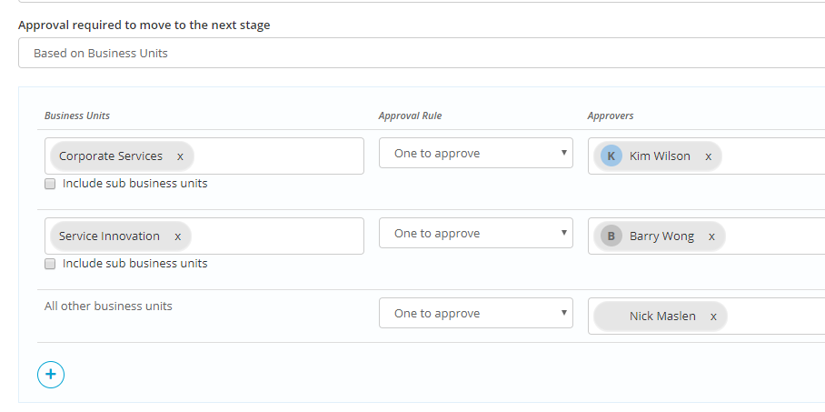Remove Nick Maslen from approvers
This screenshot has height=412, width=825.
pos(713,317)
